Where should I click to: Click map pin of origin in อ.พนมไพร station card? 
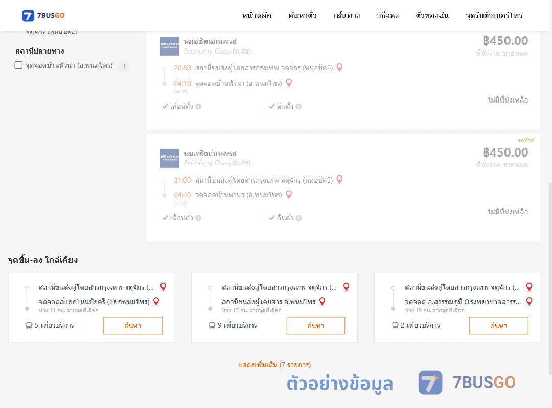347,287
